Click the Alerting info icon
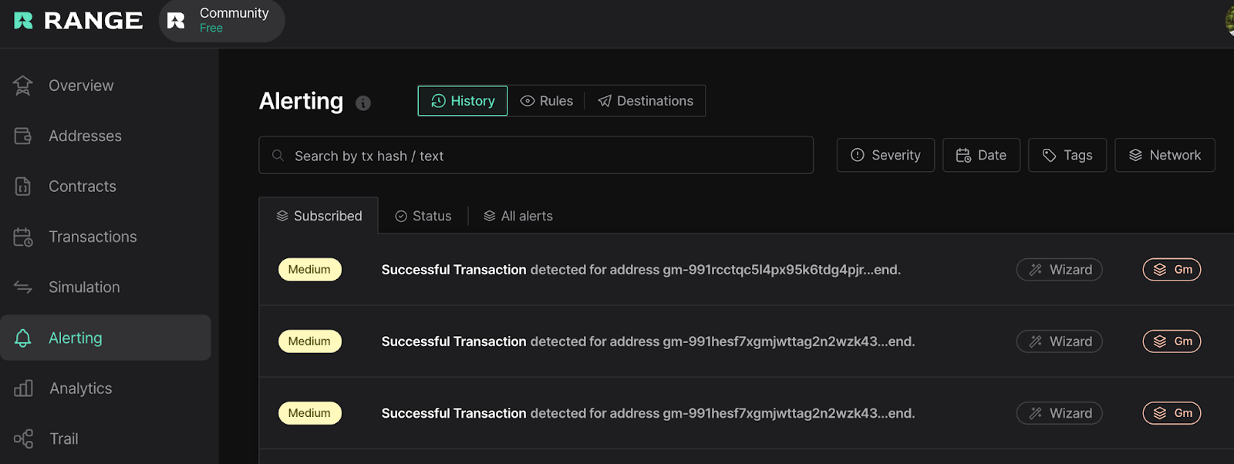The width and height of the screenshot is (1234, 464). click(x=363, y=103)
